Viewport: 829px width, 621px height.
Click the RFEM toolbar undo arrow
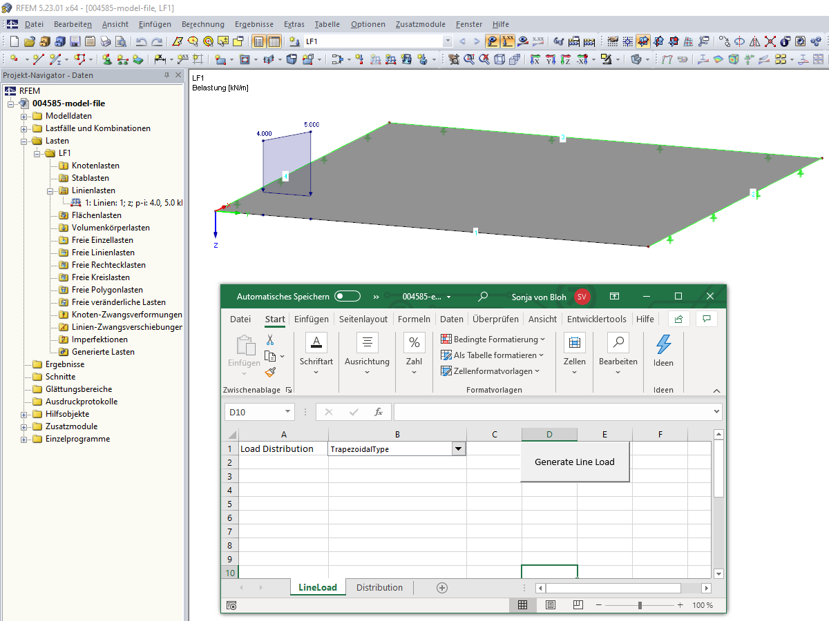(x=141, y=41)
